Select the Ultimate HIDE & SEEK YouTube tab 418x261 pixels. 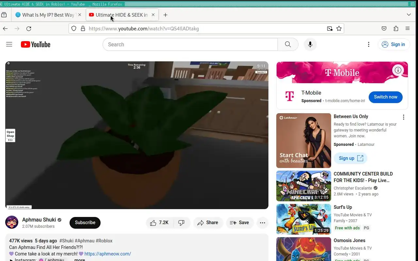(122, 15)
